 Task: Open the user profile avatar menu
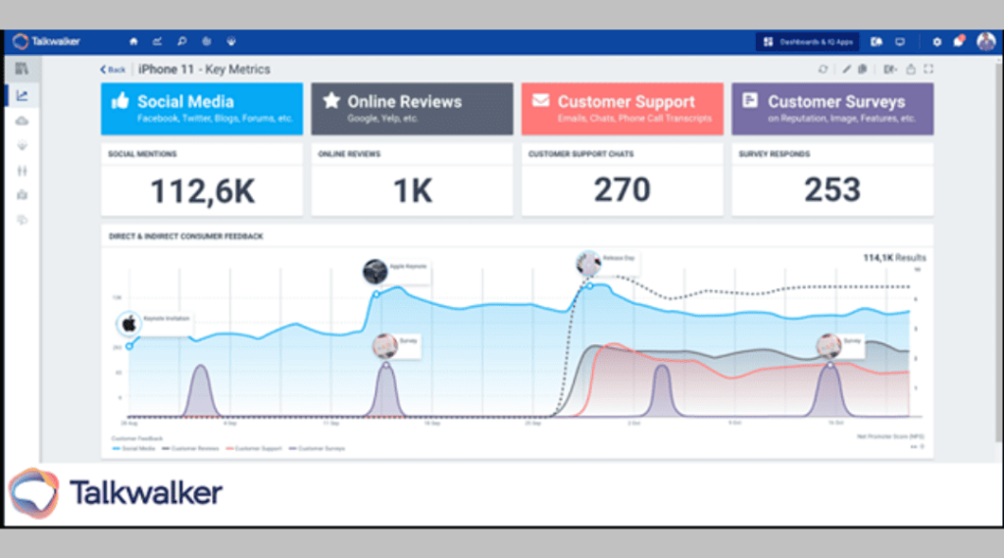[985, 42]
